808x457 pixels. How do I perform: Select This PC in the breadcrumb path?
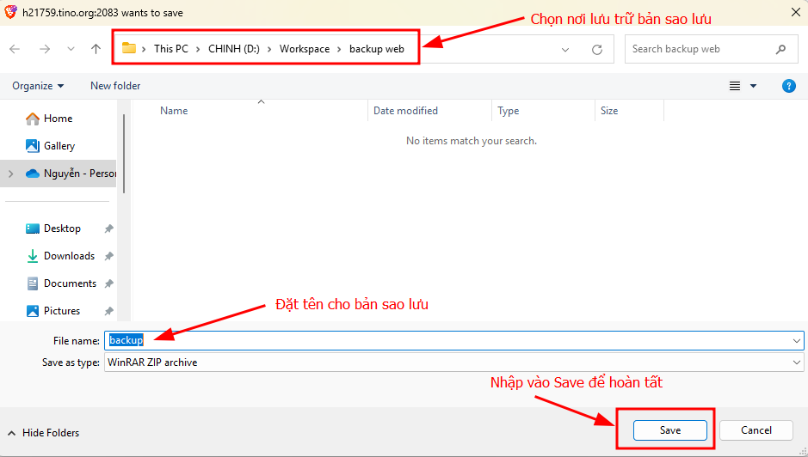[x=171, y=49]
